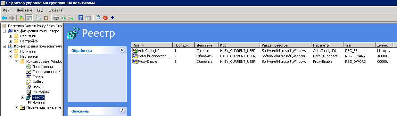Click the Print toolbar icon
Screen dimensions: 397x116
point(56,18)
